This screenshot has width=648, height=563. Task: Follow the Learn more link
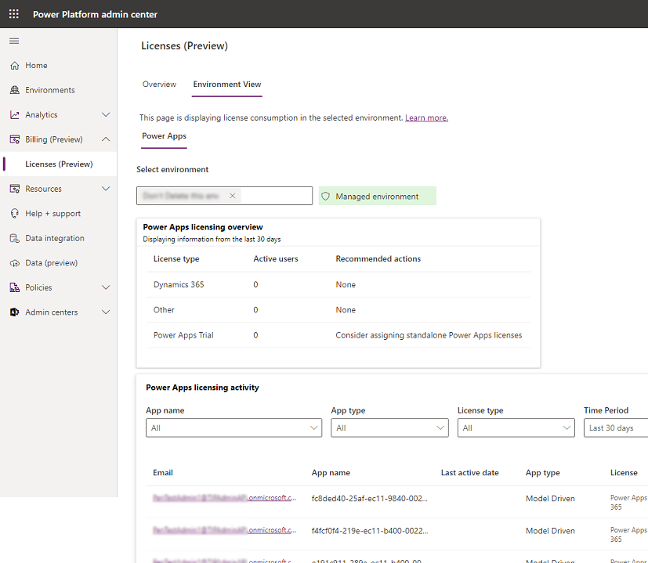426,117
